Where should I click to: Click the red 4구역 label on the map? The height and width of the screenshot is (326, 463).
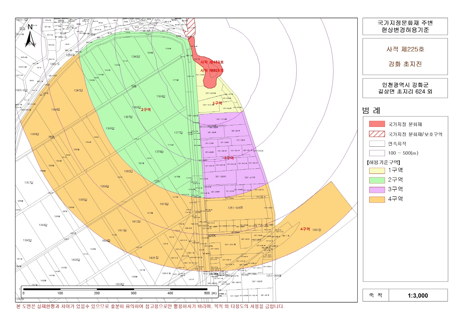(x=305, y=229)
